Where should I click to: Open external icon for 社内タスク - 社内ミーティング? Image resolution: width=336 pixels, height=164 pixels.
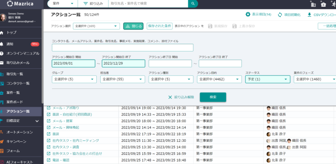pyautogui.click(x=49, y=140)
